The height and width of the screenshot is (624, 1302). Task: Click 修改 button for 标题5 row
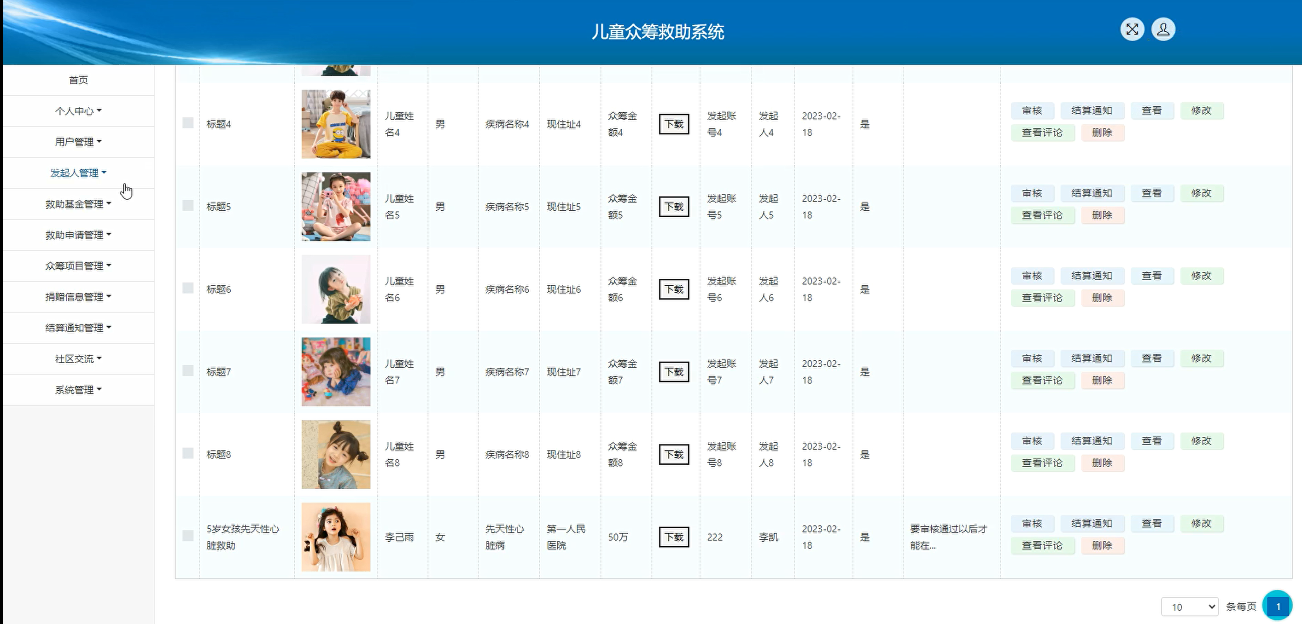click(1202, 193)
